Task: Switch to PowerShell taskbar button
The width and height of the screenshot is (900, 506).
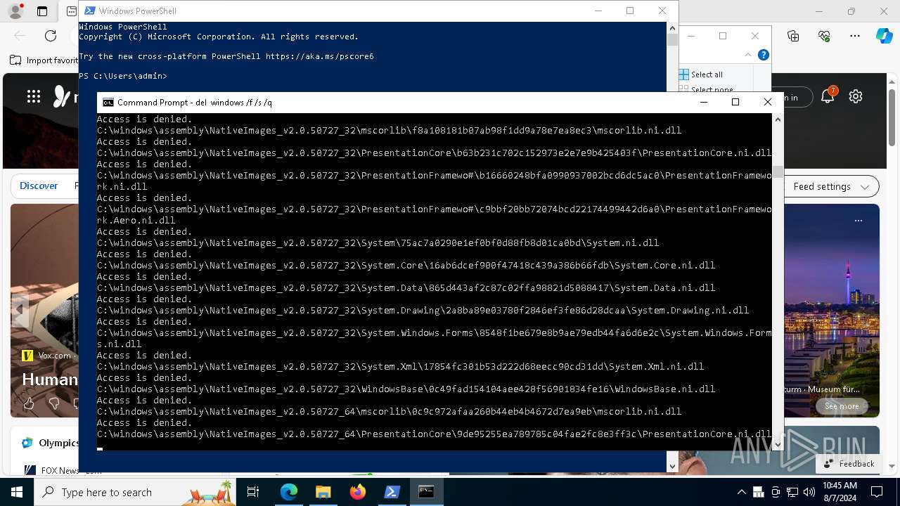Action: pyautogui.click(x=392, y=492)
